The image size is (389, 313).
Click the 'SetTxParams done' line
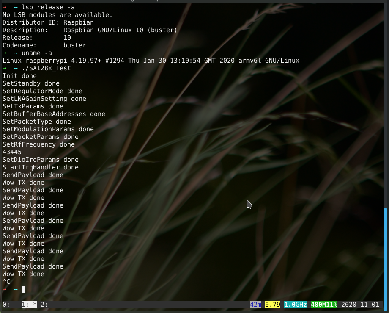[x=33, y=106]
